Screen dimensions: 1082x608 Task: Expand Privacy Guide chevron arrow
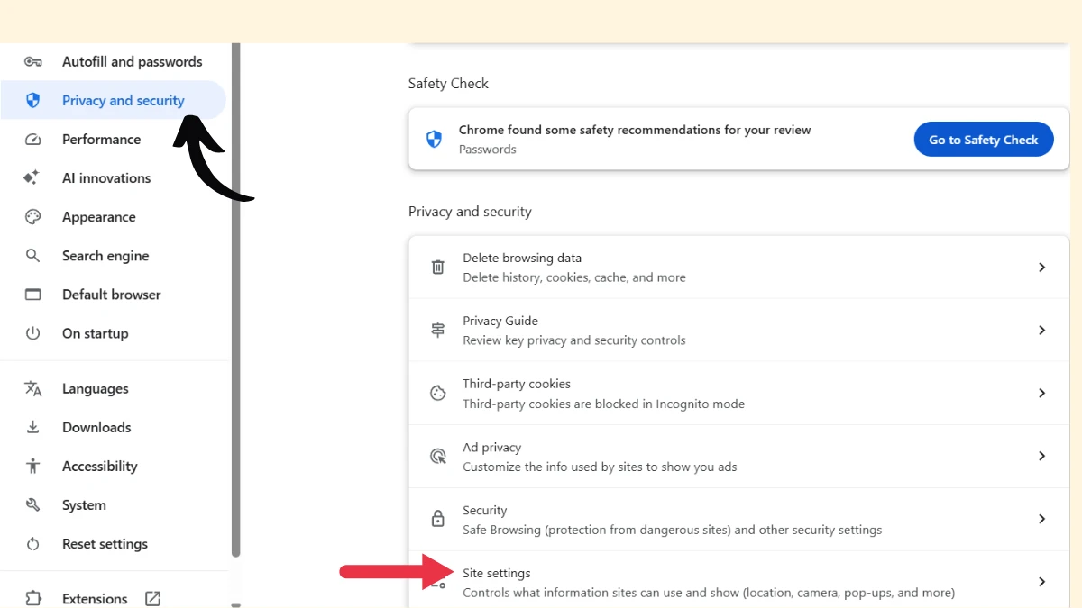pos(1041,330)
